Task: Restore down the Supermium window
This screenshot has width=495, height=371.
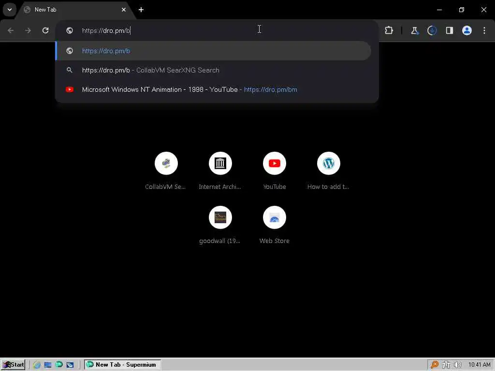Action: 462,10
